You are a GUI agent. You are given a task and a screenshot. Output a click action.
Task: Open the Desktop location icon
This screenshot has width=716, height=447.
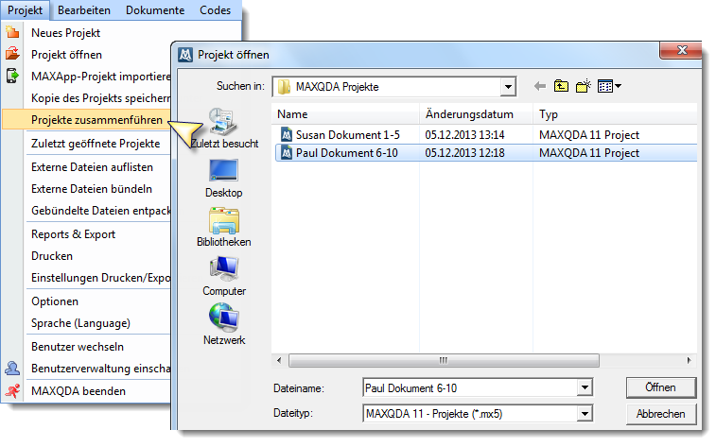click(224, 173)
